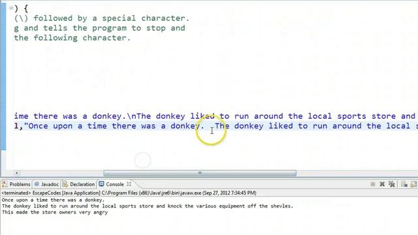Click console line 'This made the store owners very angry'
The image size is (418, 235).
click(x=55, y=212)
